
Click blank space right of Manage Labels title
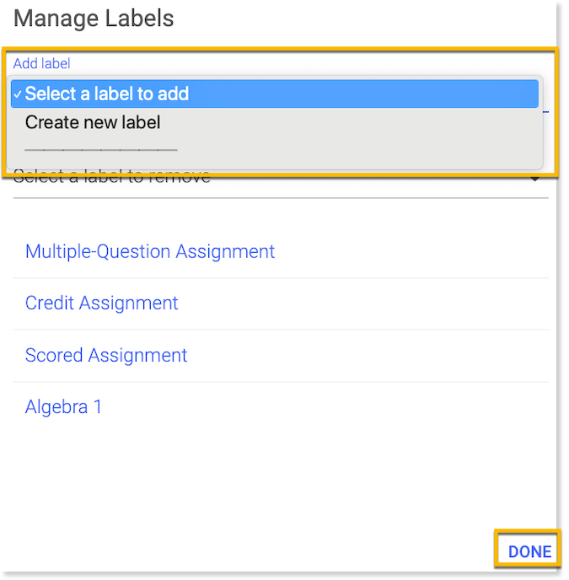pyautogui.click(x=362, y=19)
